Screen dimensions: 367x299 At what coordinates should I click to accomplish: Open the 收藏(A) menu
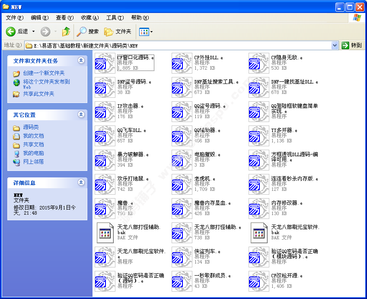click(x=89, y=18)
